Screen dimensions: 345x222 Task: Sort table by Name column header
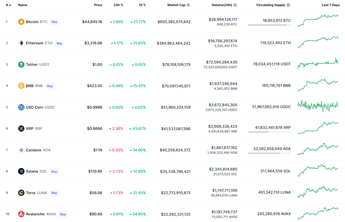pos(23,5)
